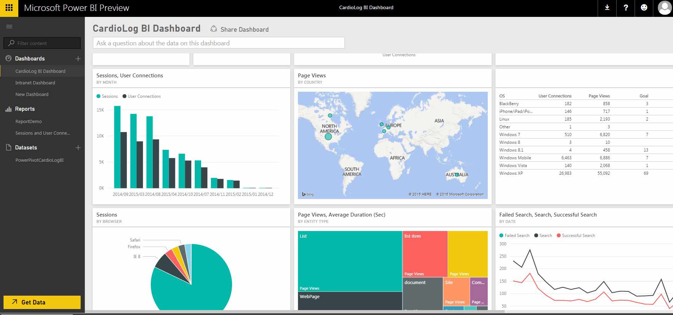Open Failed Search, Search tile title
673x315 pixels.
click(x=548, y=215)
